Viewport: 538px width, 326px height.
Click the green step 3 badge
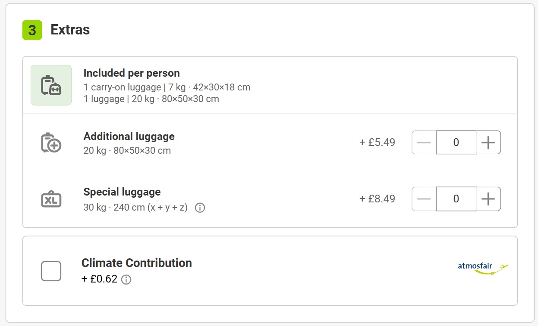pyautogui.click(x=32, y=30)
